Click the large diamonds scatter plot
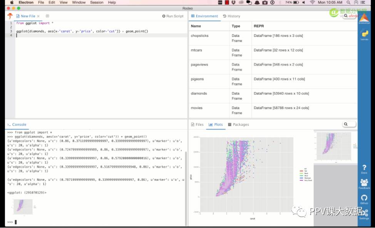 (246, 175)
